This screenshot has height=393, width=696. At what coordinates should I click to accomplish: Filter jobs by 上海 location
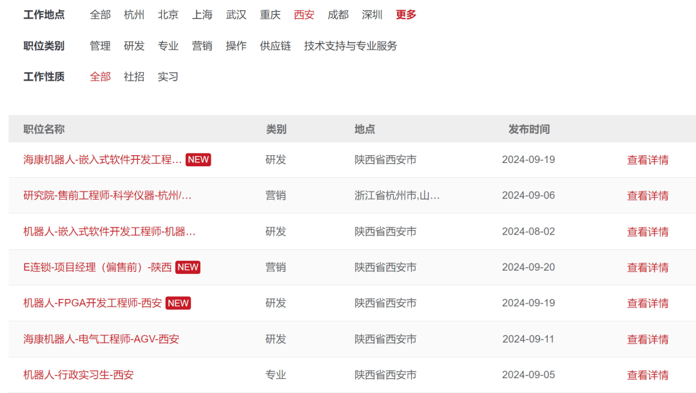tap(202, 15)
